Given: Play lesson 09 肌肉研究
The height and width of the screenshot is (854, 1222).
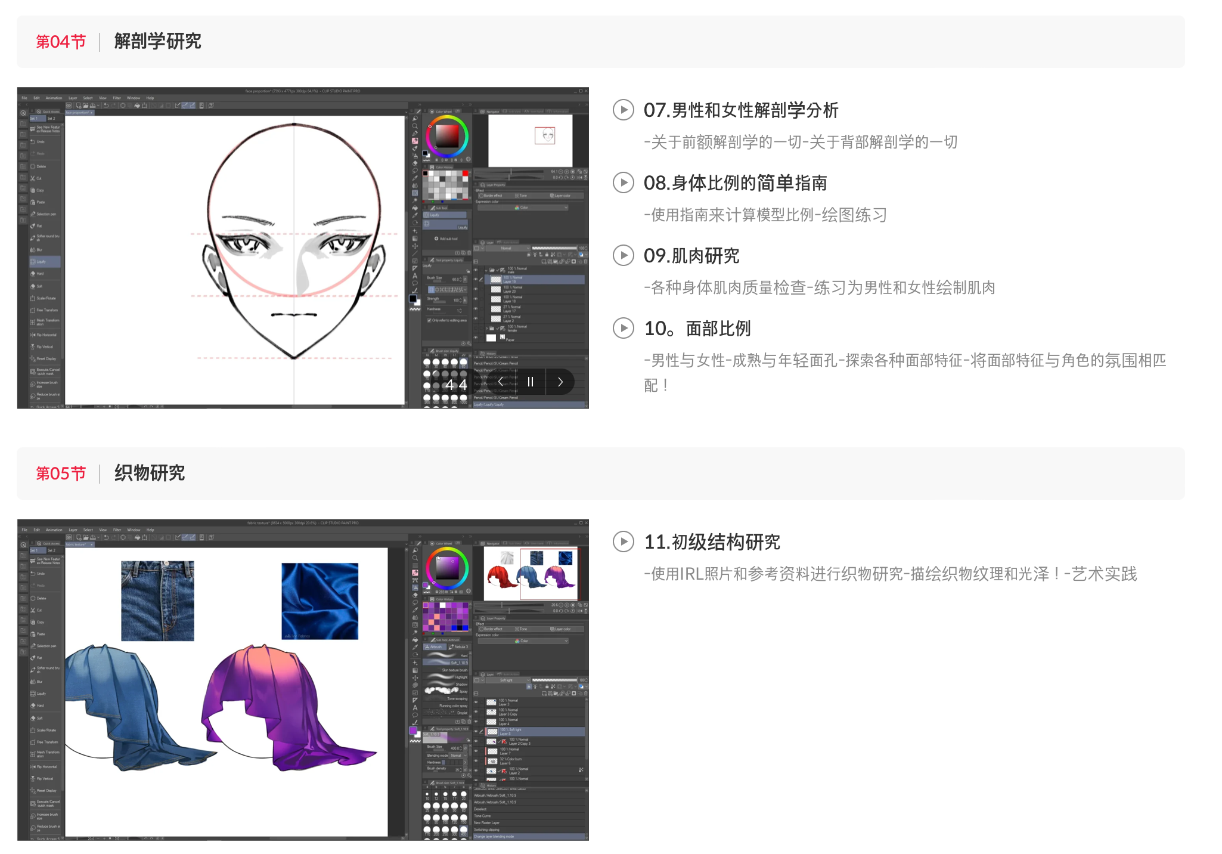Looking at the screenshot, I should pyautogui.click(x=624, y=255).
